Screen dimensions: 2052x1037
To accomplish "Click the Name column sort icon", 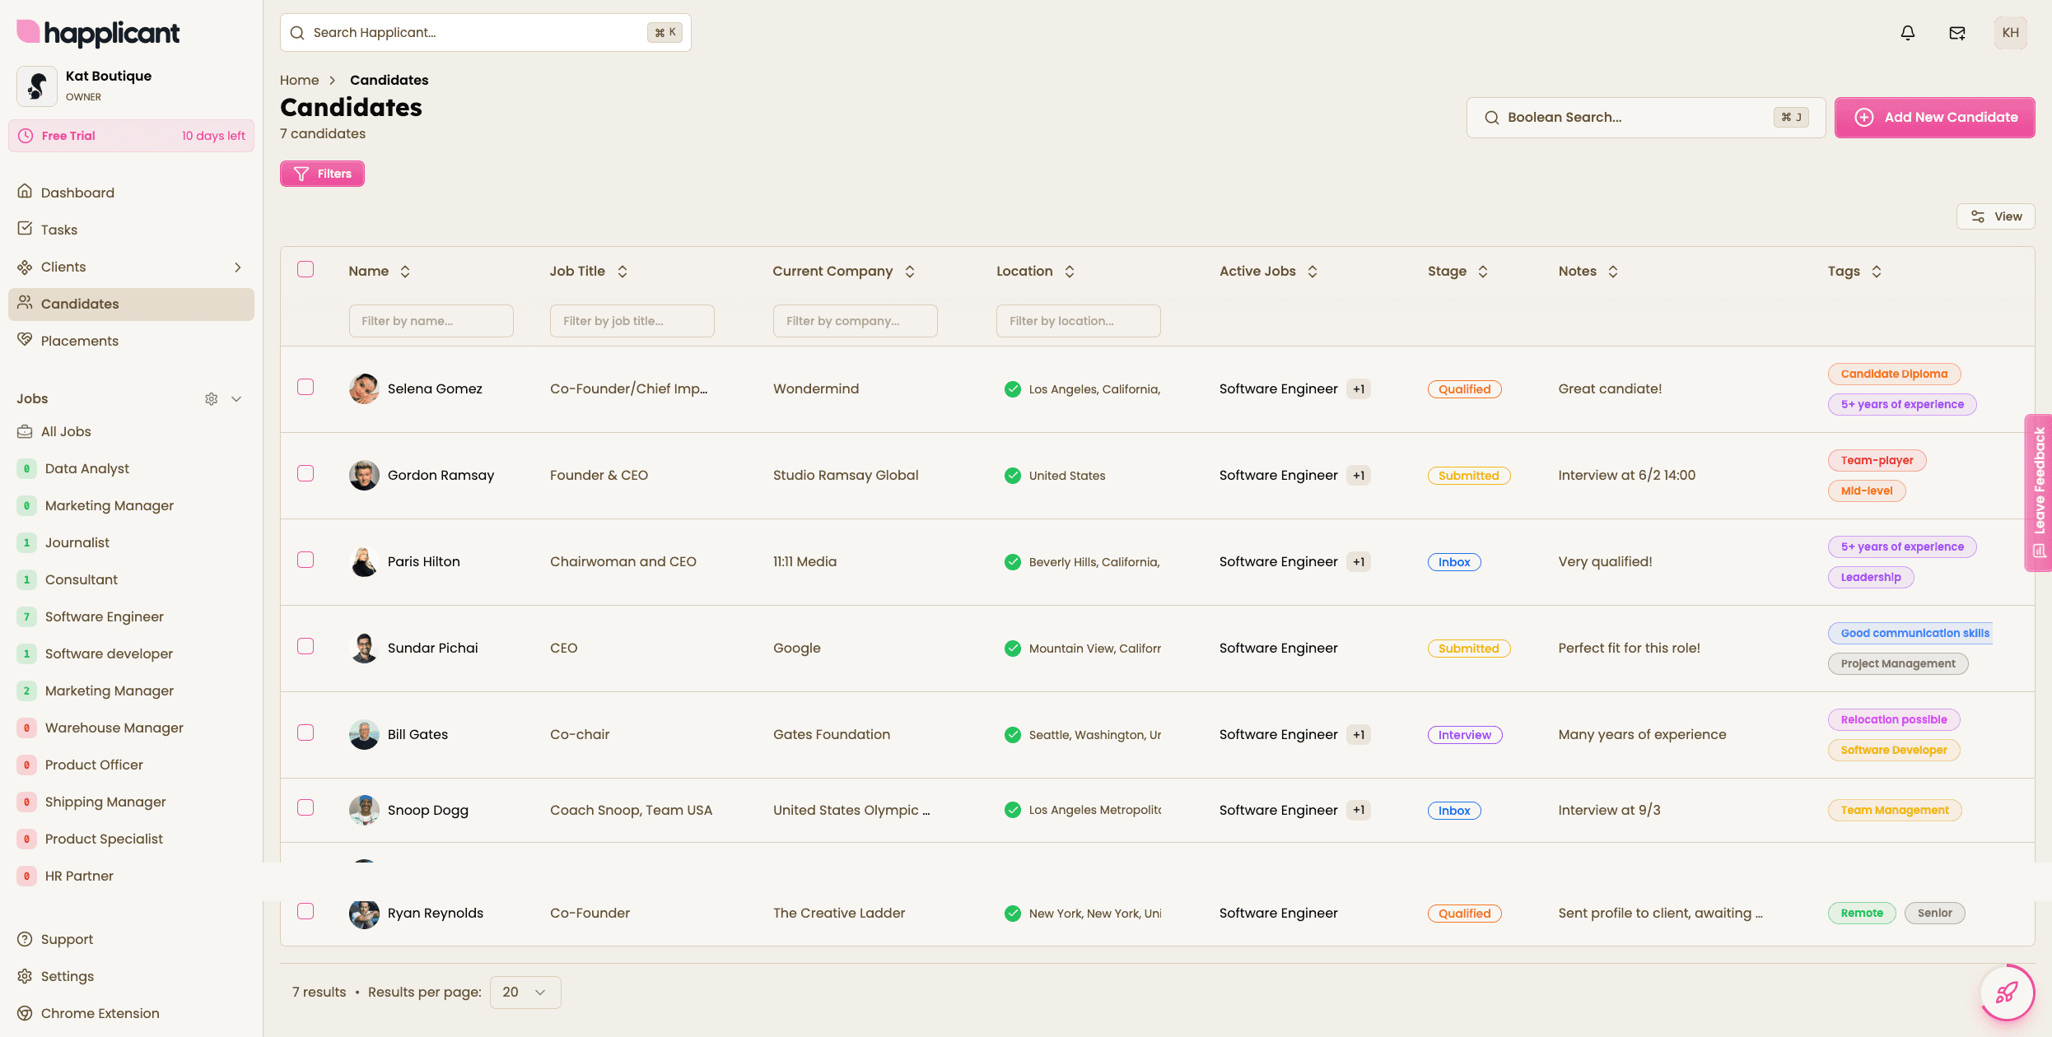I will click(x=405, y=272).
